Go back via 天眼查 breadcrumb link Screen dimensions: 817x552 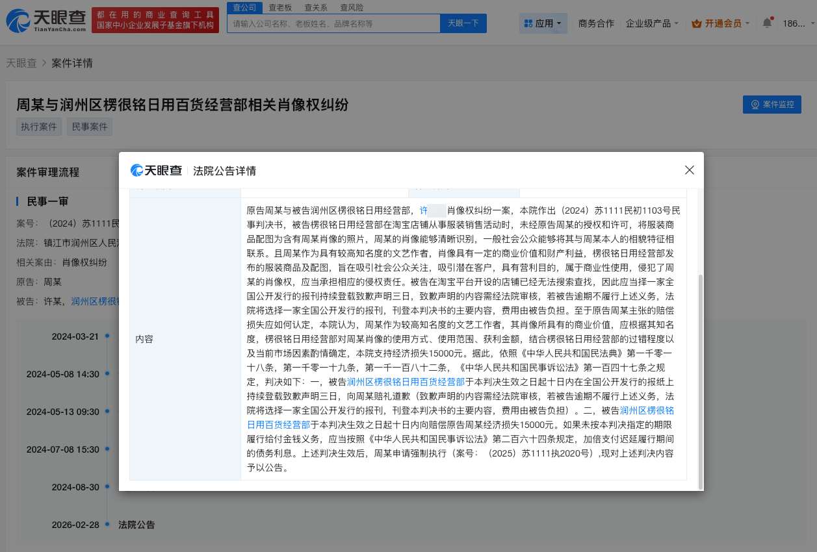(21, 62)
